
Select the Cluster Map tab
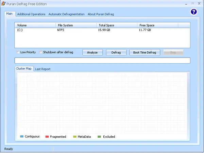pos(24,69)
